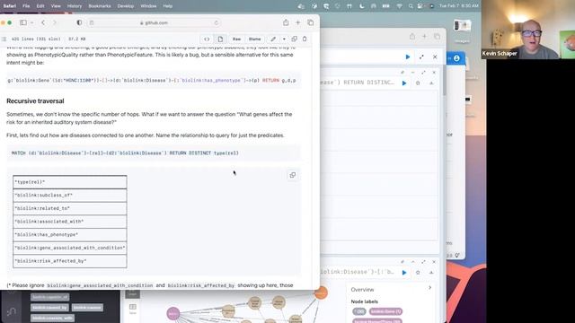575x323 pixels.
Task: Open the sidebar options dropdown arrow
Action: (32, 22)
